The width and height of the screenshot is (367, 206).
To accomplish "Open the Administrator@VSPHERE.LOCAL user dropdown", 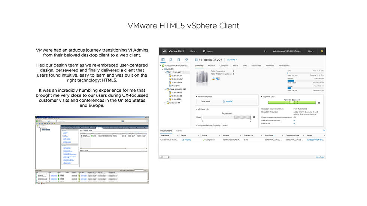I will click(287, 51).
